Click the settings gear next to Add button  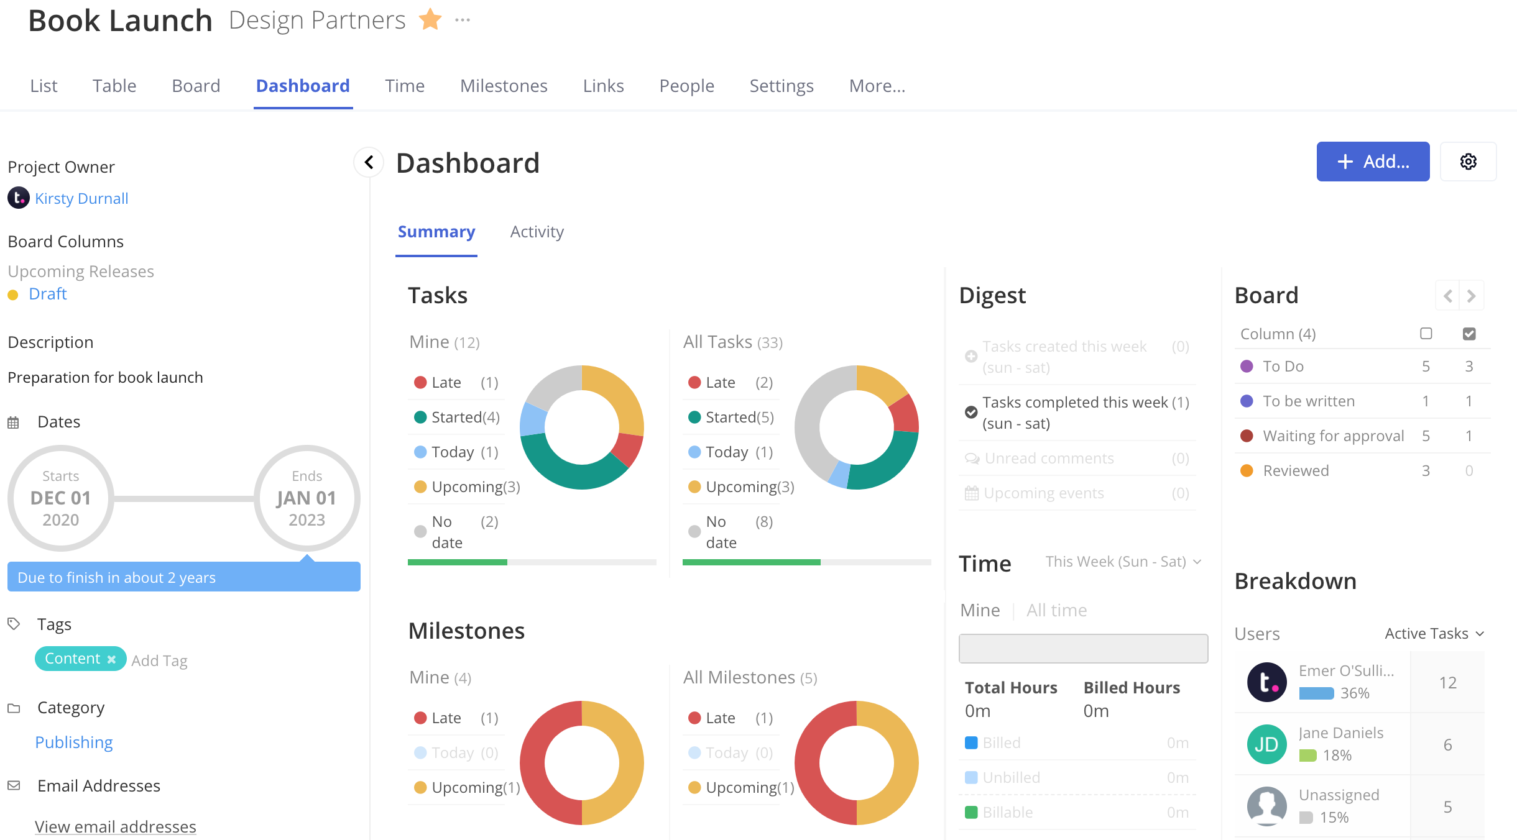click(x=1469, y=162)
